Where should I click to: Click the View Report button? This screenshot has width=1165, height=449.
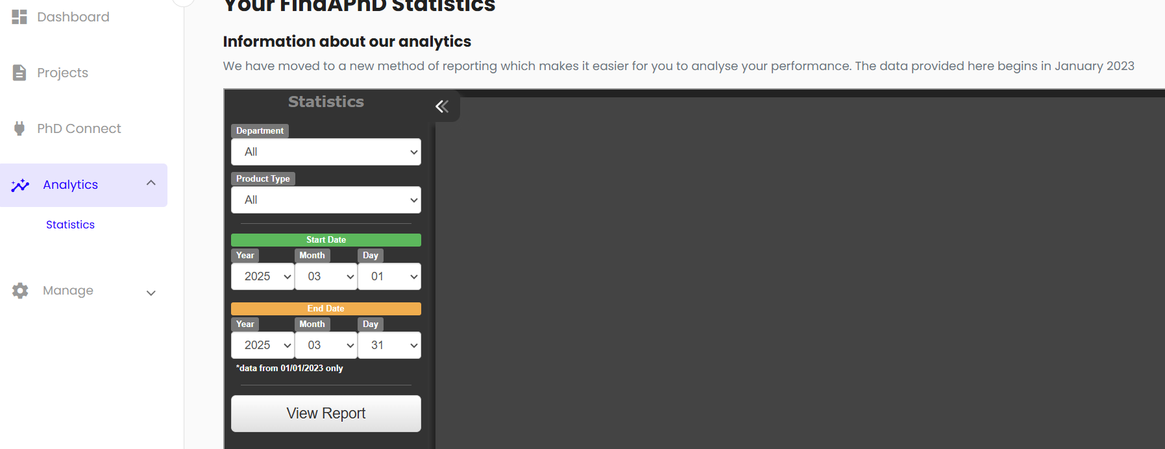(x=325, y=413)
